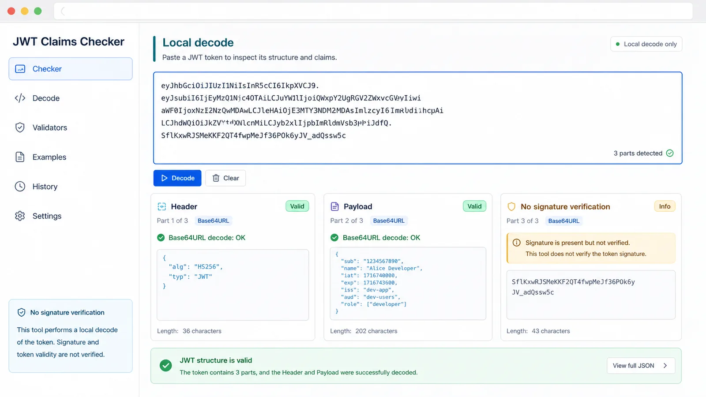The width and height of the screenshot is (706, 397).
Task: Click the JWT Claims Checker title
Action: point(68,41)
